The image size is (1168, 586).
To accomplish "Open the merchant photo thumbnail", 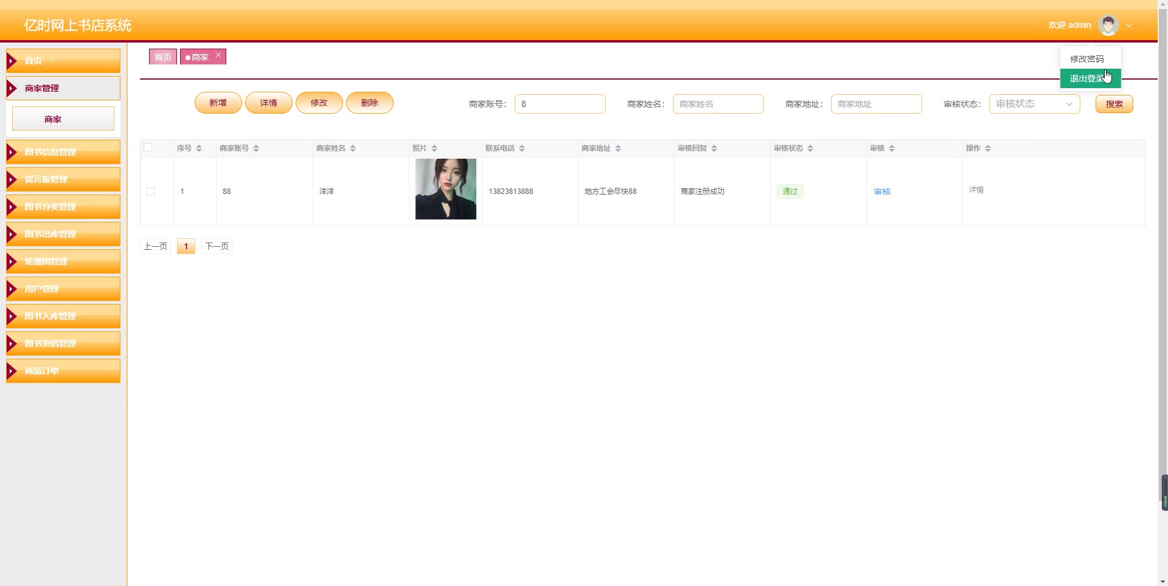I will tap(446, 189).
